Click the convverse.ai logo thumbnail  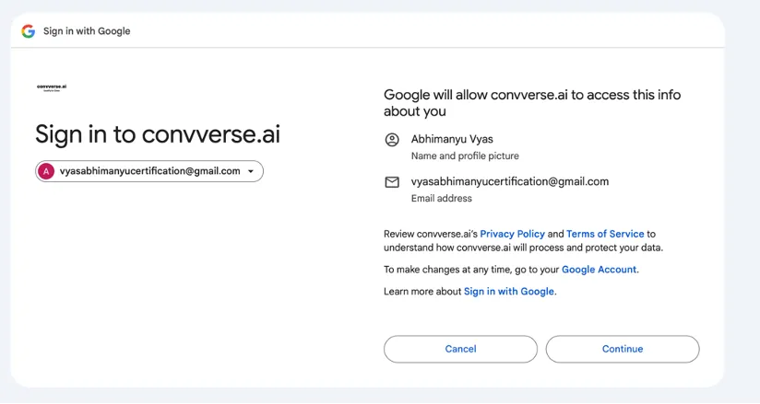coord(52,87)
